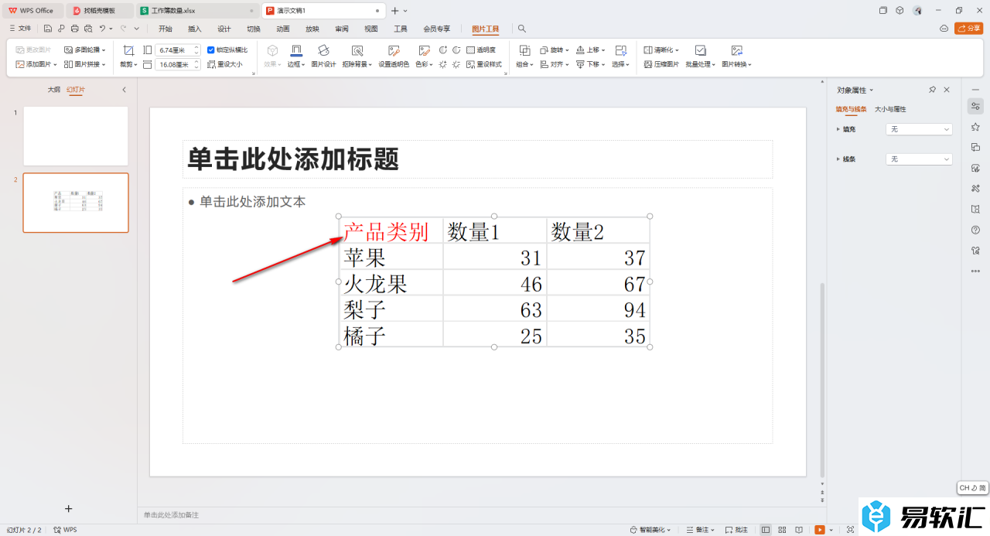Click the Print icon in quick access toolbar
990x536 pixels.
click(x=74, y=29)
